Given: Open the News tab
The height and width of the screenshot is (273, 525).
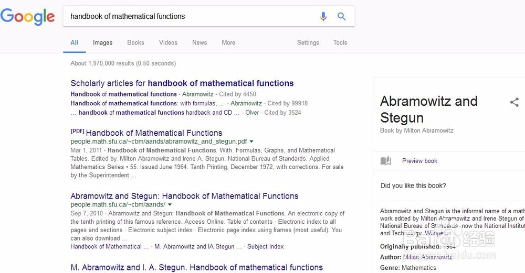Looking at the screenshot, I should [199, 42].
